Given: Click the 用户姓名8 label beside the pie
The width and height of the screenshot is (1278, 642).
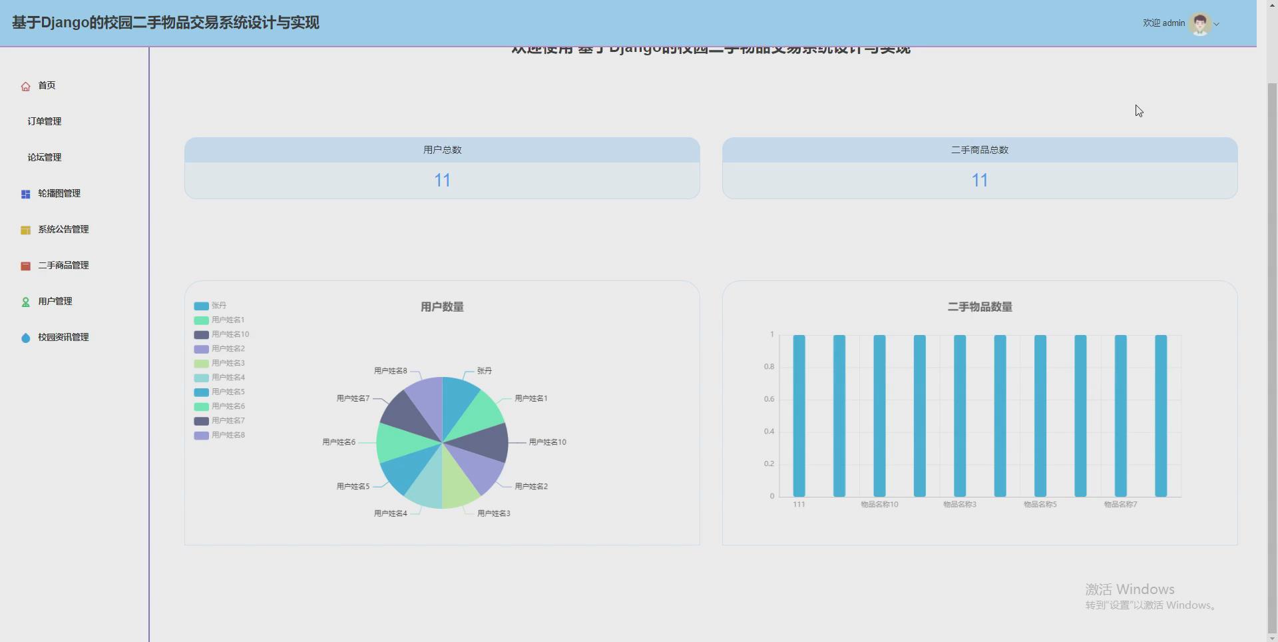Looking at the screenshot, I should pyautogui.click(x=390, y=371).
